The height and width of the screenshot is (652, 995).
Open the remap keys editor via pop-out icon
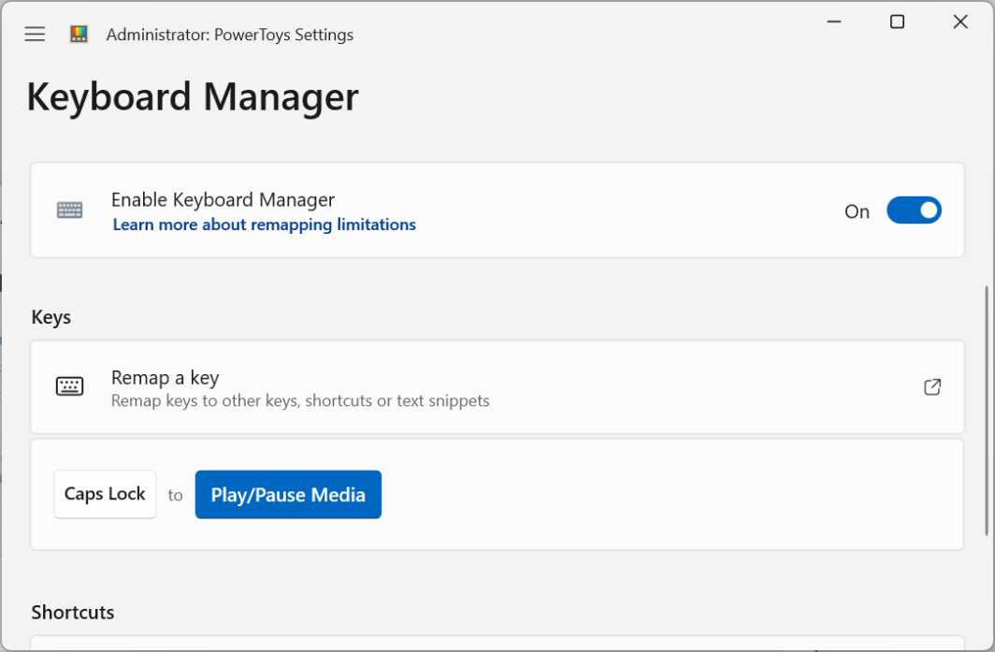click(931, 386)
